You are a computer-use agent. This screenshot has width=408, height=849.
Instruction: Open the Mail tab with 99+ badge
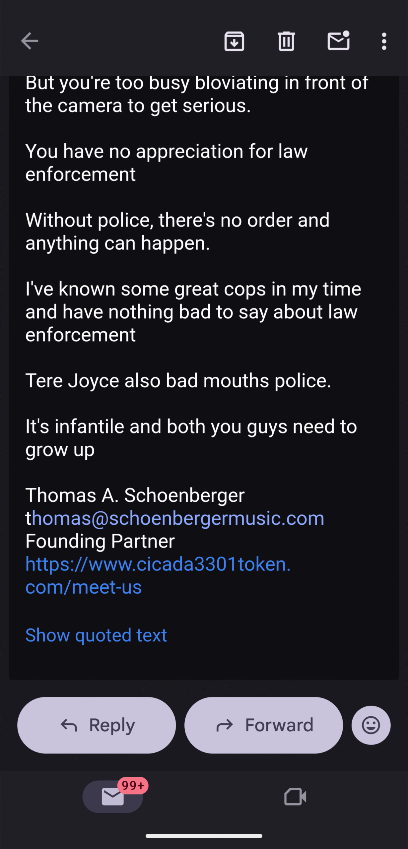click(x=113, y=797)
